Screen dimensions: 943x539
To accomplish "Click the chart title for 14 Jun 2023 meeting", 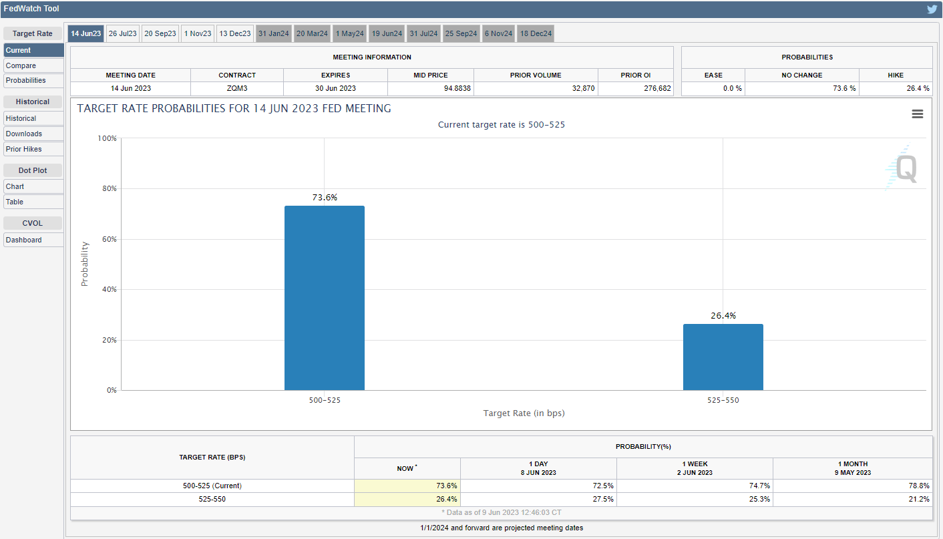I will 234,108.
